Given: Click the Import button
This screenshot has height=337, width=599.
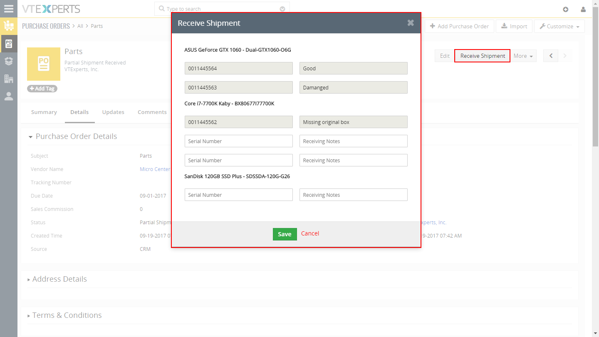Looking at the screenshot, I should [515, 26].
